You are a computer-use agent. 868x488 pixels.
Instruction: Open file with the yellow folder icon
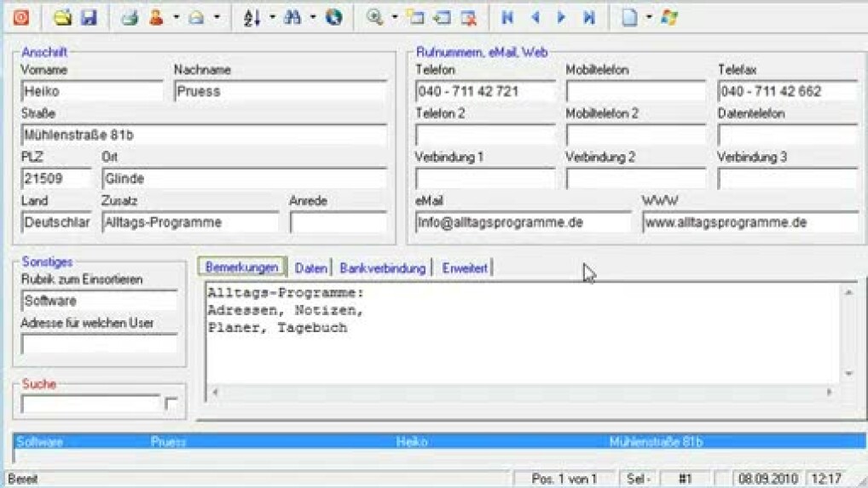(x=62, y=17)
